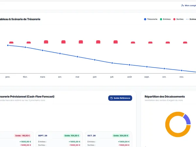The image size is (196, 147).
Task: Click Sorties -1600,00 € in SEPT. 26
Action: (x=59, y=145)
